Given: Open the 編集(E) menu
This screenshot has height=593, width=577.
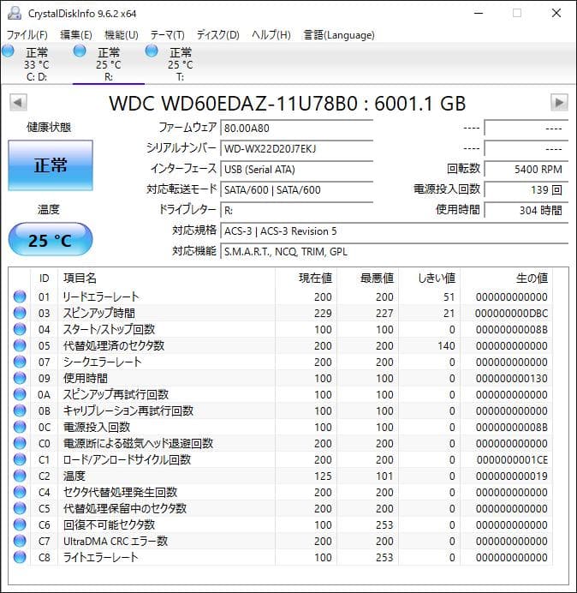Looking at the screenshot, I should coord(76,35).
